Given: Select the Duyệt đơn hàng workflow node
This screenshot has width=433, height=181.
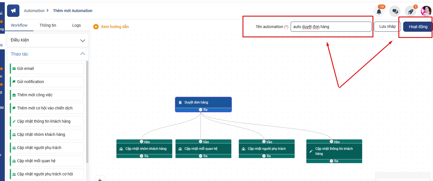Looking at the screenshot, I should [203, 102].
